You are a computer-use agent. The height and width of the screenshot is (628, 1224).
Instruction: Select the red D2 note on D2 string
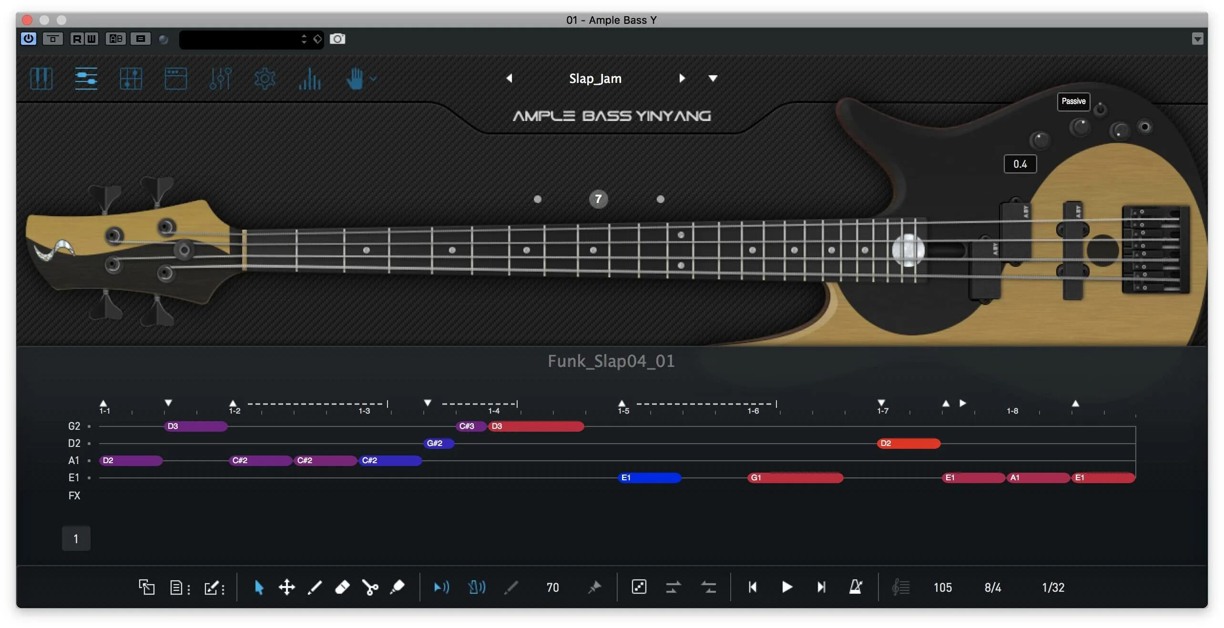pyautogui.click(x=908, y=443)
